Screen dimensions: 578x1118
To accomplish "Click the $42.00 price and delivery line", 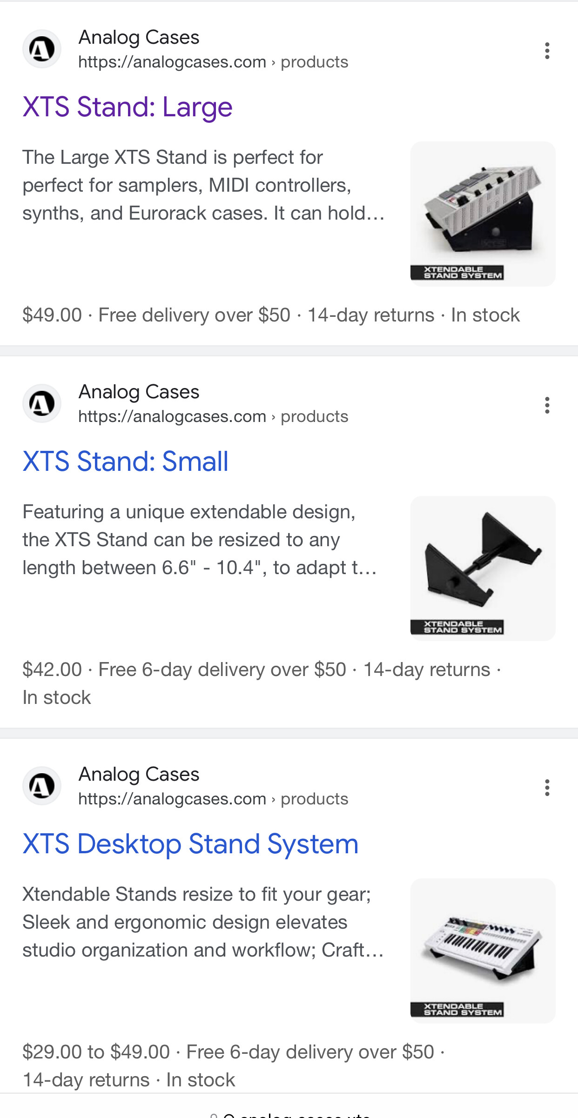I will pos(261,670).
